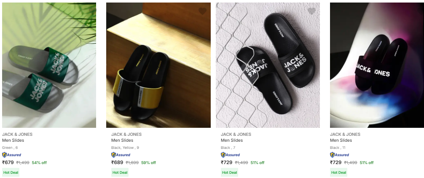
Task: Click the struck-through ₹1,699 original price
Action: 132,163
